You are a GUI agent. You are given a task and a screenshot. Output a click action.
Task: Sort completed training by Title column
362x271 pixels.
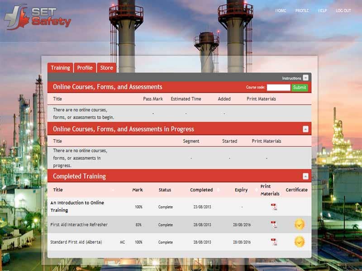58,190
